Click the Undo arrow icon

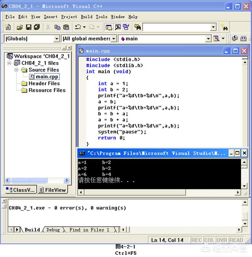pos(78,27)
